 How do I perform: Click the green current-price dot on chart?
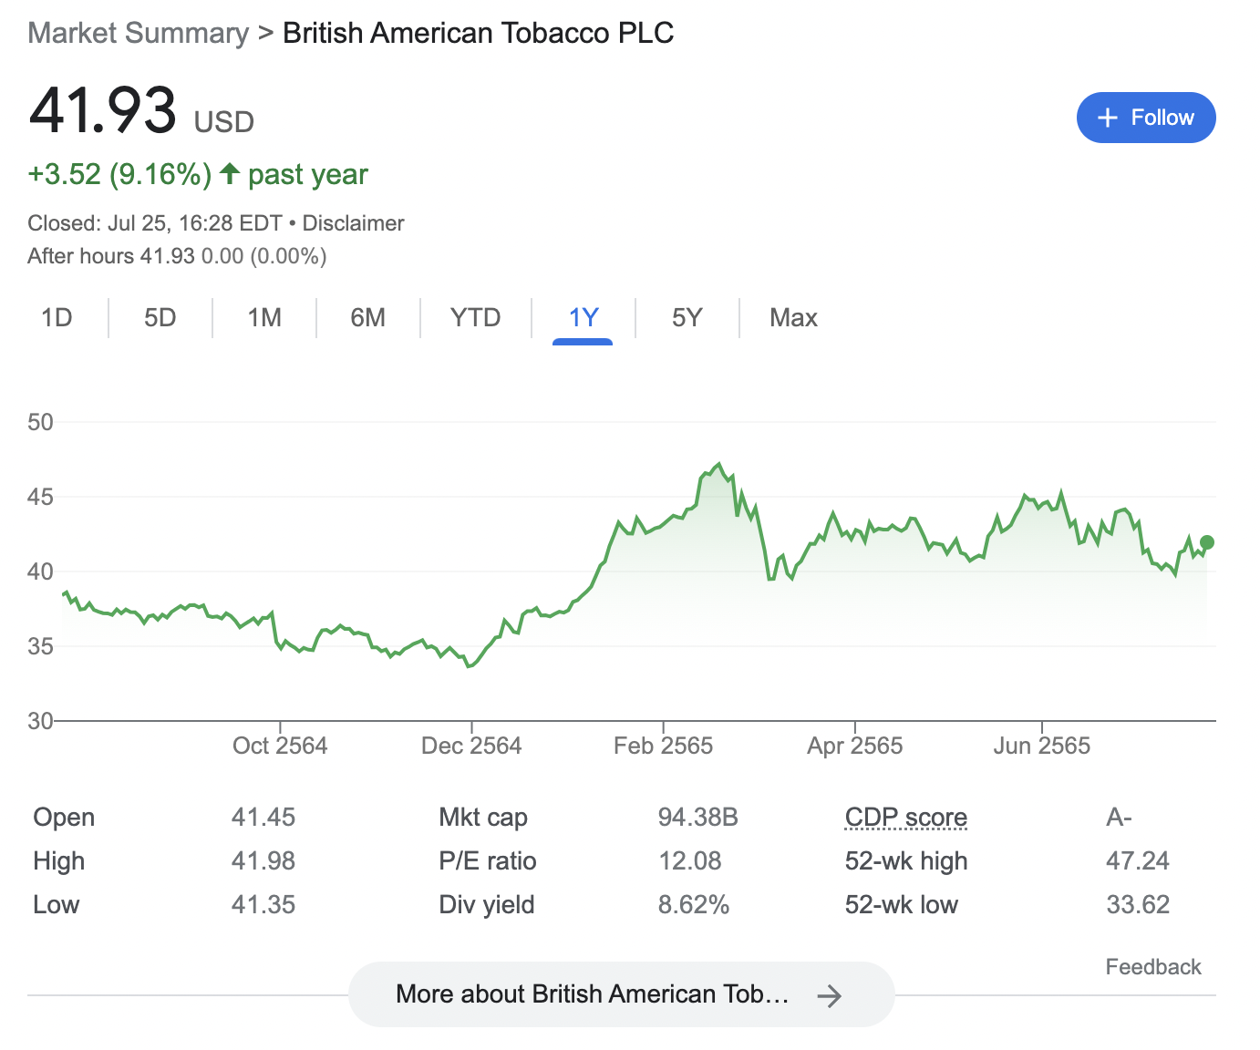[x=1207, y=542]
